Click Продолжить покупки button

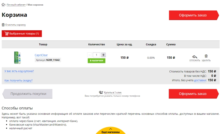tap(28, 94)
